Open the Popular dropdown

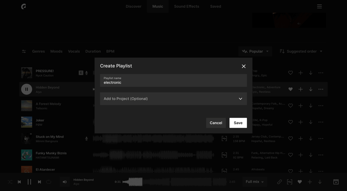point(255,51)
